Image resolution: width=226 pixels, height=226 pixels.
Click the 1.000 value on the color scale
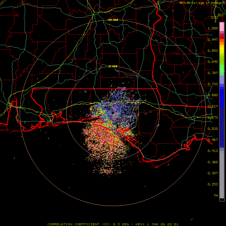[x=213, y=28]
